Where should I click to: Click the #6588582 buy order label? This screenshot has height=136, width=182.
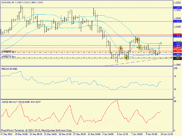9,51
